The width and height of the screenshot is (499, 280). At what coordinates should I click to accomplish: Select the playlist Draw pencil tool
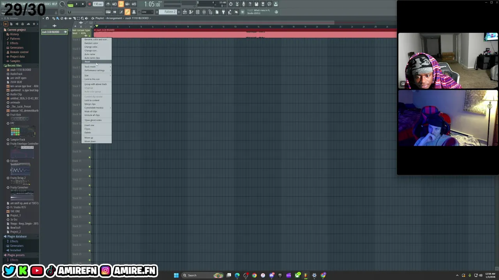(53, 18)
